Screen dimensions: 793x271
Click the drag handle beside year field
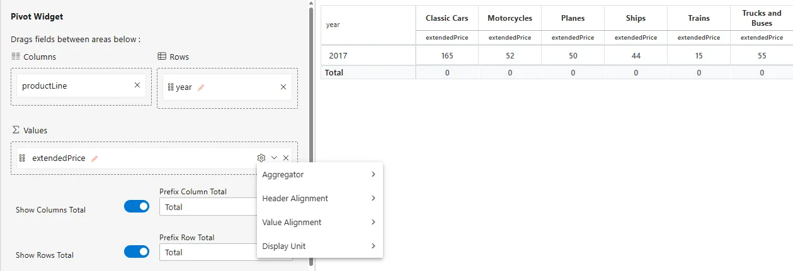tap(170, 87)
